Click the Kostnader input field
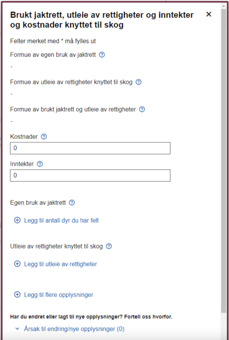The height and width of the screenshot is (340, 229). click(x=90, y=148)
